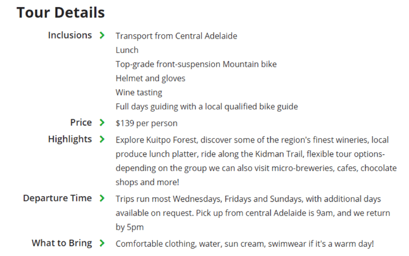This screenshot has width=409, height=256.
Task: Select the Highlights label
Action: [70, 139]
